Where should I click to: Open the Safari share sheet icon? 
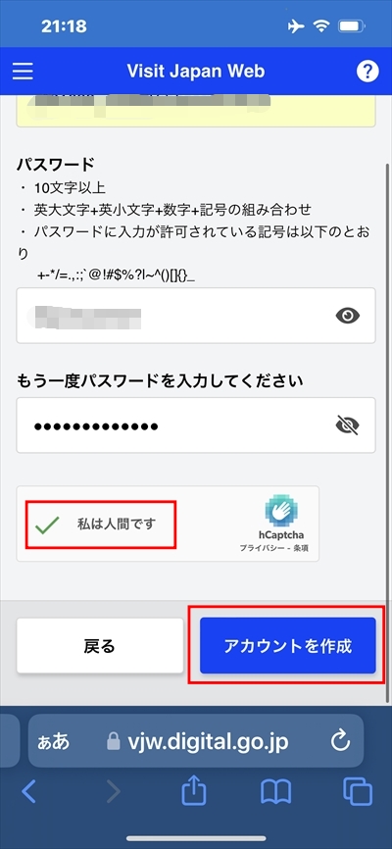coord(194,791)
